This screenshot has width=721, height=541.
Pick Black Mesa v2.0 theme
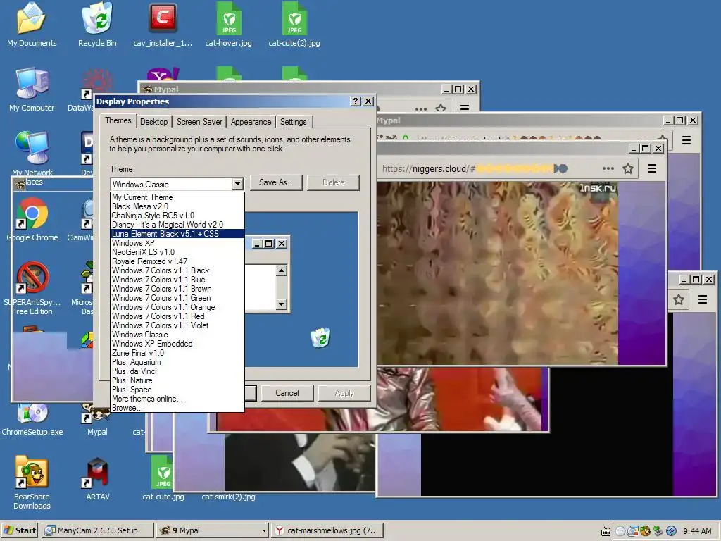click(177, 206)
